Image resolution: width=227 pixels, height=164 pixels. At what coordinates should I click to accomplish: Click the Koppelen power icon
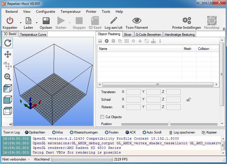pyautogui.click(x=10, y=21)
